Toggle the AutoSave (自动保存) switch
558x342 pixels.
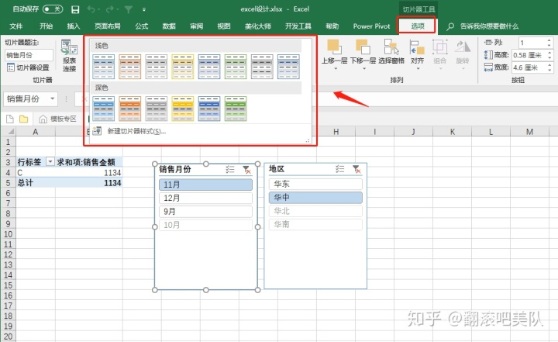pos(53,9)
